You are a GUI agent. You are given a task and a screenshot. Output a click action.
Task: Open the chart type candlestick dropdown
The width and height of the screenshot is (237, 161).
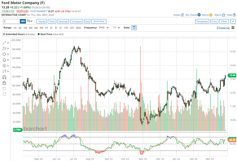tap(30, 21)
